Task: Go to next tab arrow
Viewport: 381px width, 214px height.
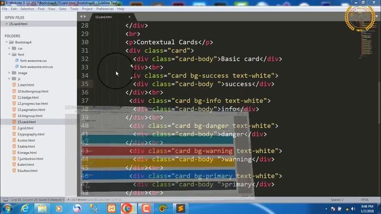Action: tap(85, 17)
